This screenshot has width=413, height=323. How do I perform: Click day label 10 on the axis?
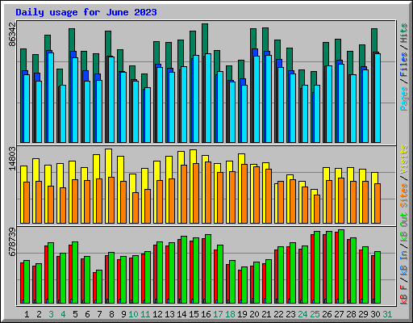[133, 314]
